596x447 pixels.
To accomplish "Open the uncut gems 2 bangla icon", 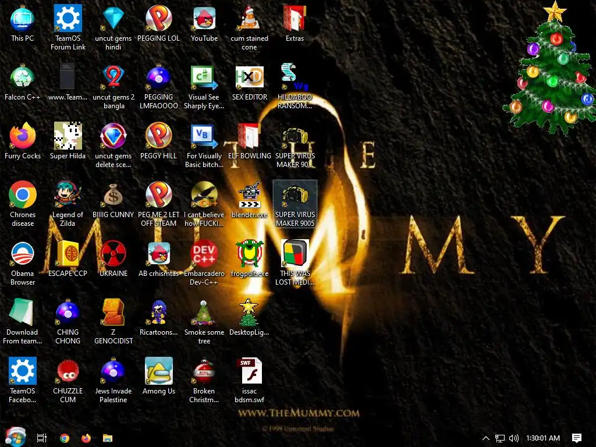I will tap(113, 87).
